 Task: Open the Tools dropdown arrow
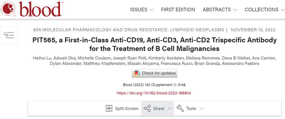click(x=202, y=108)
